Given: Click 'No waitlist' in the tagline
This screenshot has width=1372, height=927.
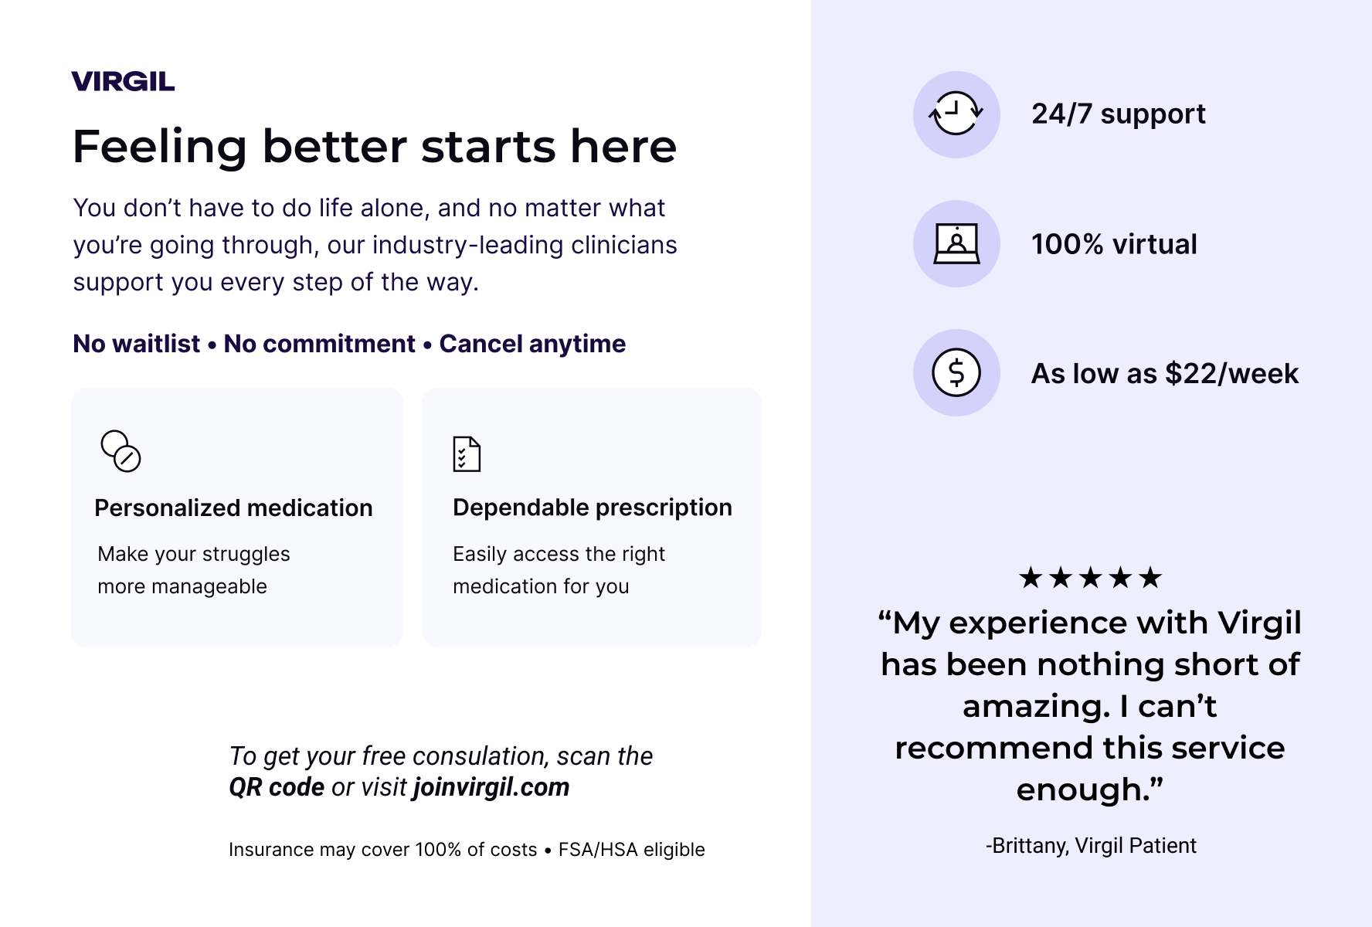Looking at the screenshot, I should (136, 344).
